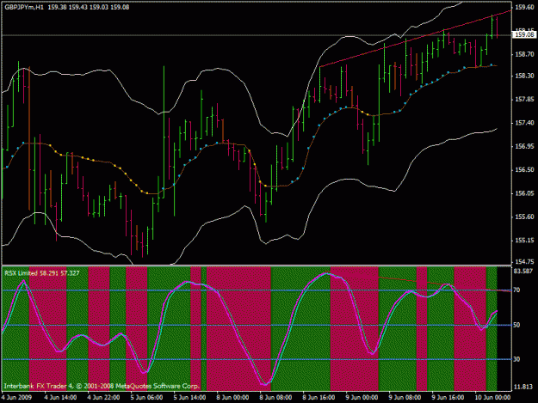
Task: Click the 70 level label on RSX scale
Action: pos(516,290)
